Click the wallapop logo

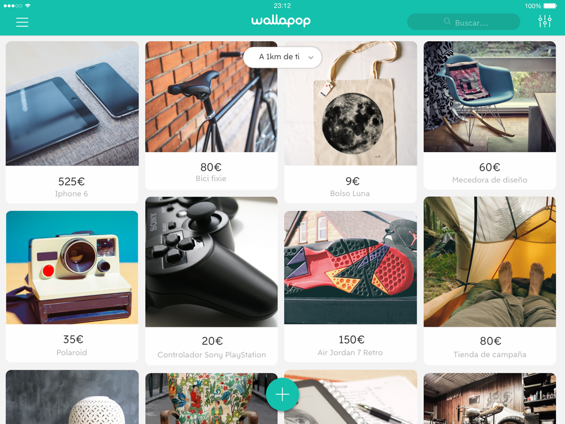(281, 21)
